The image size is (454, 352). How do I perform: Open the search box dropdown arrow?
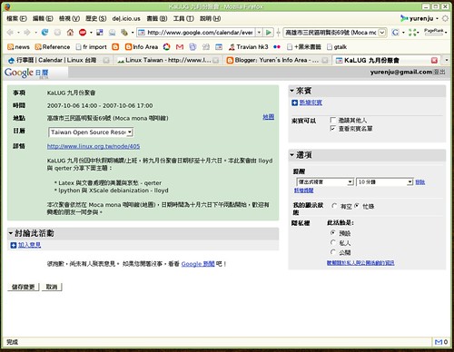click(382, 32)
